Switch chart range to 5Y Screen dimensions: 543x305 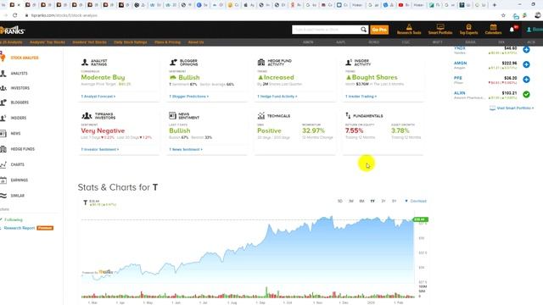coord(394,201)
